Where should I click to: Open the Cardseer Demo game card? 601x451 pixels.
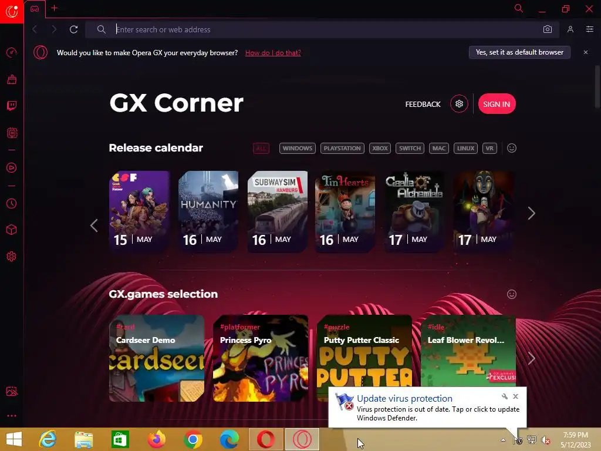[157, 358]
